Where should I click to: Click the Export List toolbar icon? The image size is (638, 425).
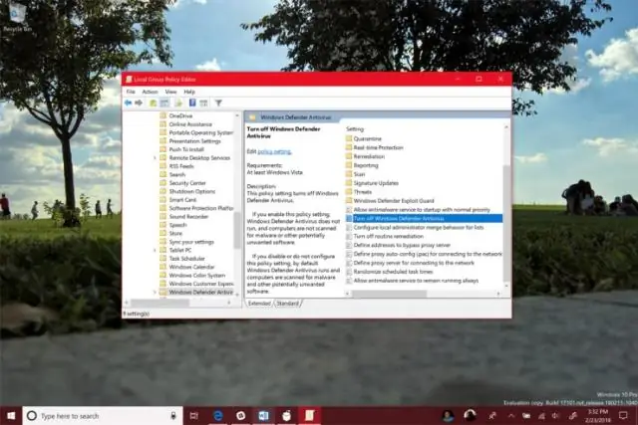point(179,103)
